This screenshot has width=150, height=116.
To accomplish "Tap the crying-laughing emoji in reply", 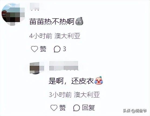I will (x=99, y=80).
